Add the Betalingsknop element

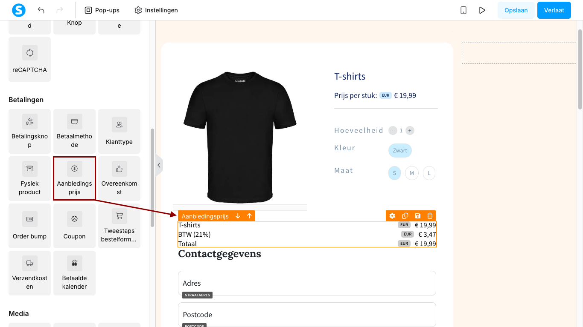(29, 131)
